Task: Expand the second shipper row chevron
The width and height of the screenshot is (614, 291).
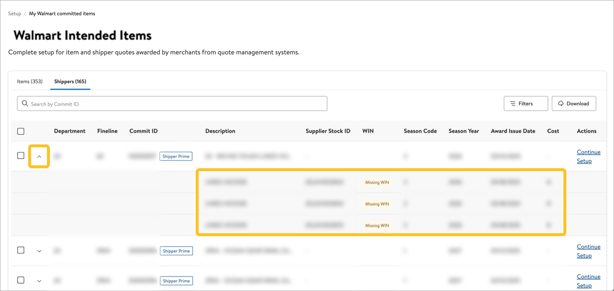Action: [39, 251]
